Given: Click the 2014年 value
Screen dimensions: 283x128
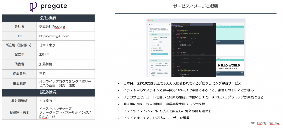Looking at the screenshot, I should coord(44,55).
